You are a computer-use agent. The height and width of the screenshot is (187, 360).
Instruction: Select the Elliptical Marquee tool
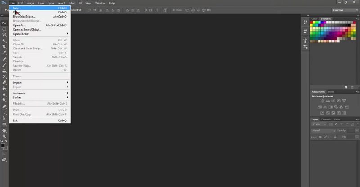(x=4, y=29)
